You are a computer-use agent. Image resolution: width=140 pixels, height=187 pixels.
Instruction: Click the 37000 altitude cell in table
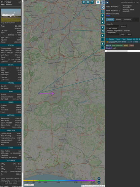[x=136, y=42]
